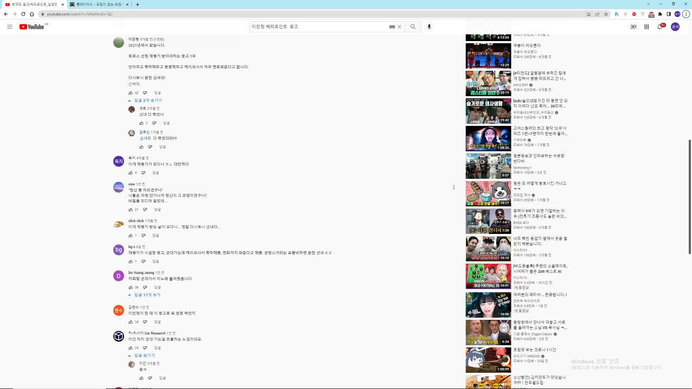Run search with the magnifier button
The height and width of the screenshot is (389, 692).
point(413,26)
